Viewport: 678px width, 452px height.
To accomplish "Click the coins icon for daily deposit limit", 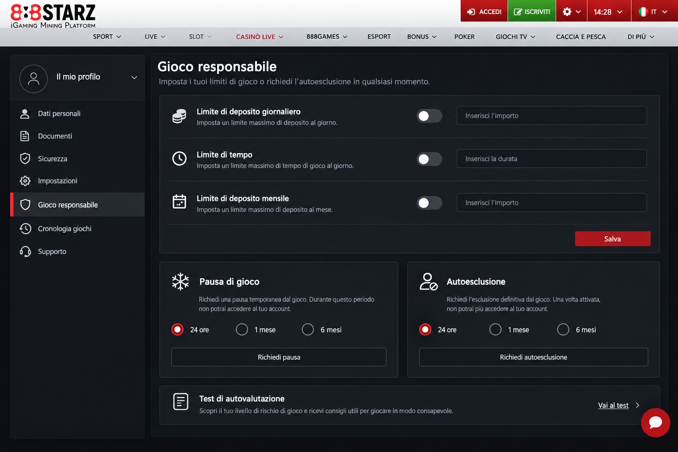I will click(179, 116).
